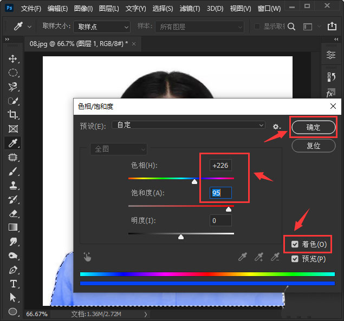Select the History Brush tool
The width and height of the screenshot is (344, 321).
pos(12,199)
